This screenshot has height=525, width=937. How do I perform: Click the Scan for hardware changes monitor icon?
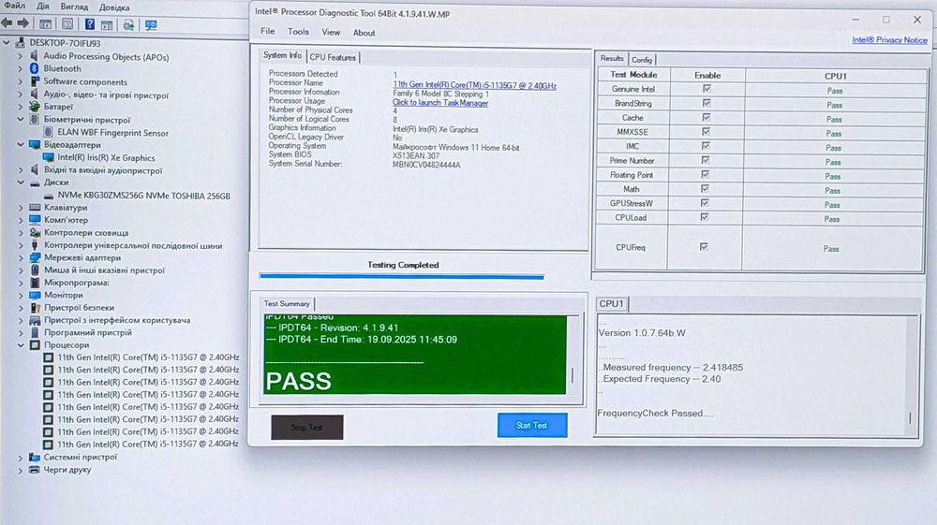coord(151,25)
